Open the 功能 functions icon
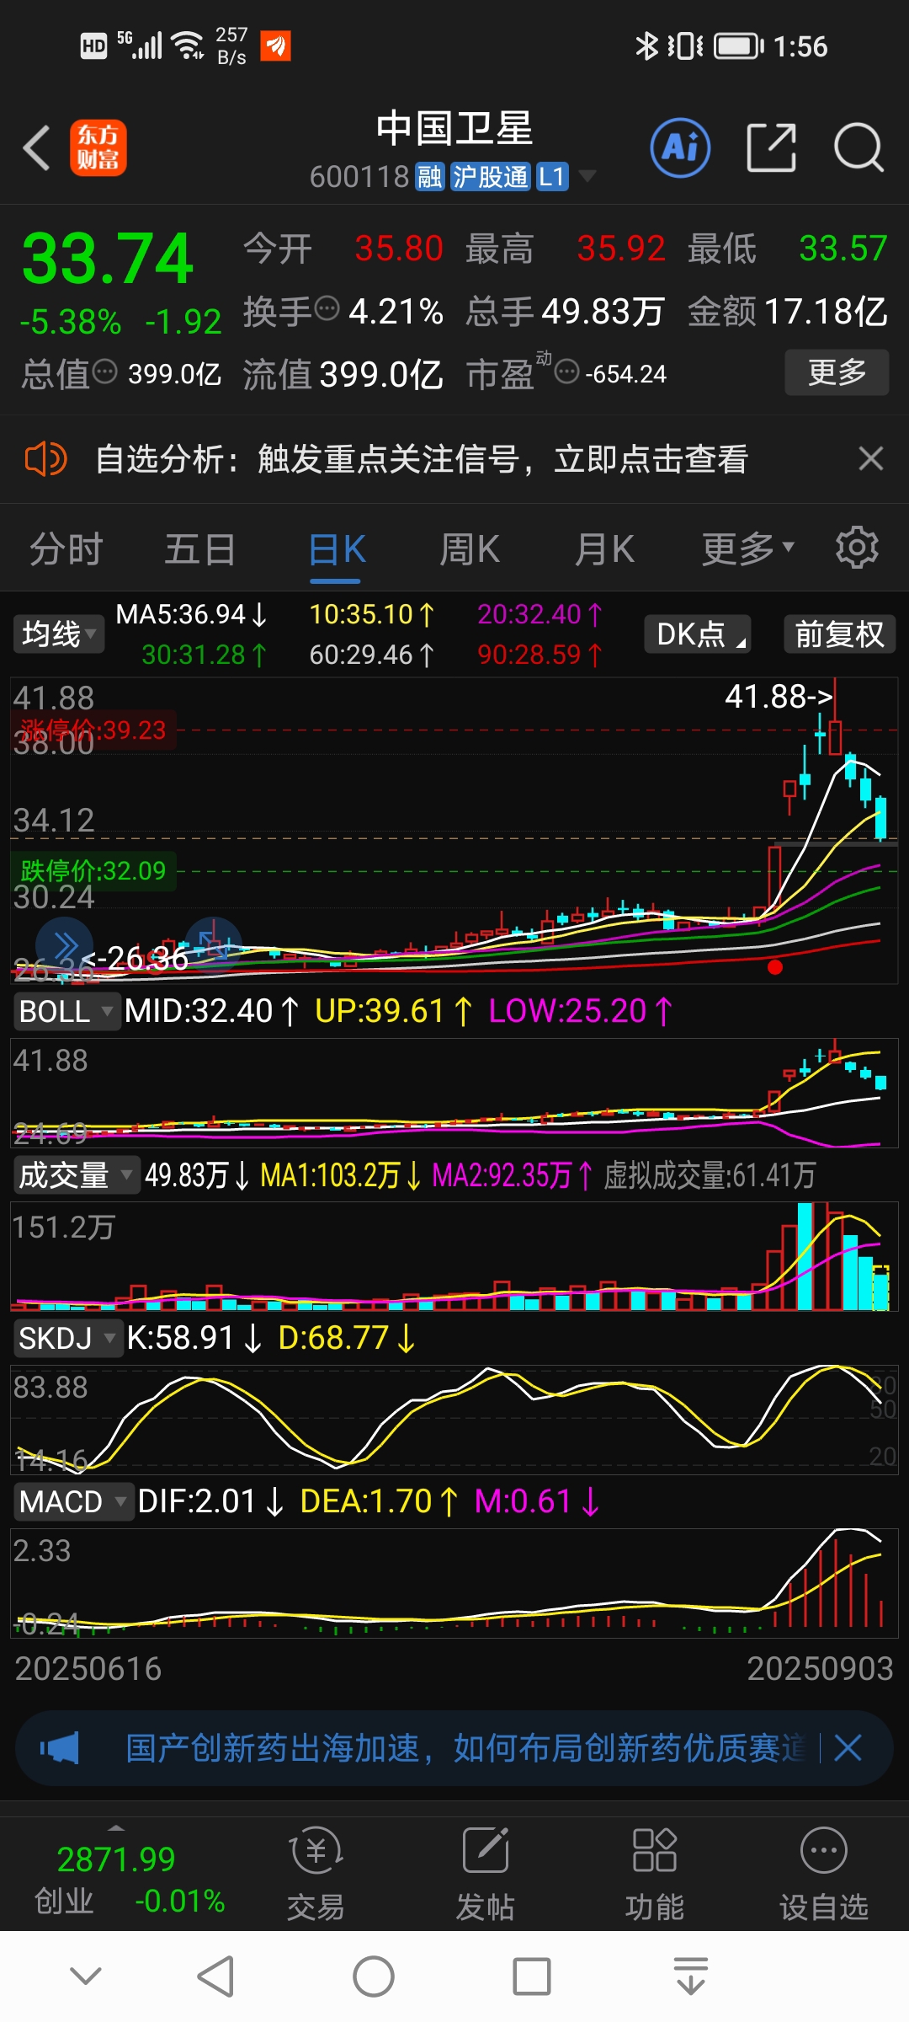Screen dimensions: 909x2022 click(x=655, y=1875)
